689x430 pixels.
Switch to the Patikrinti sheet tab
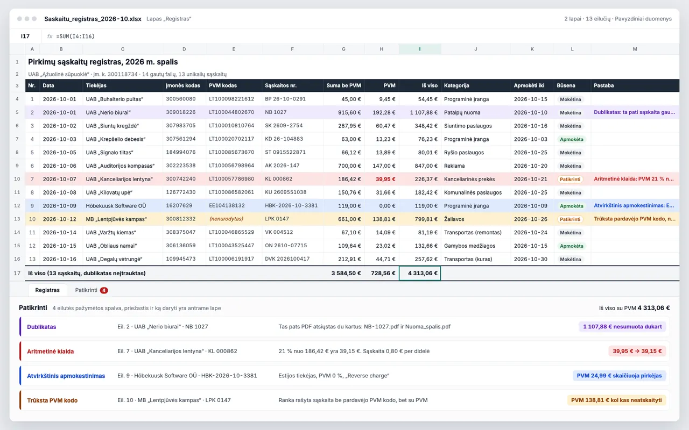coord(91,290)
